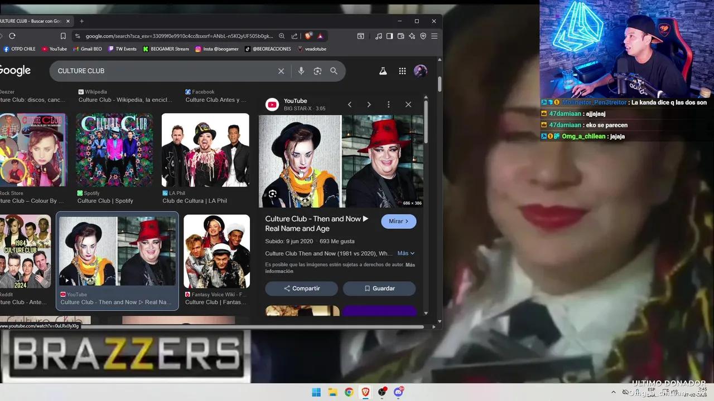
Task: Open Windows Start menu
Action: coord(316,392)
